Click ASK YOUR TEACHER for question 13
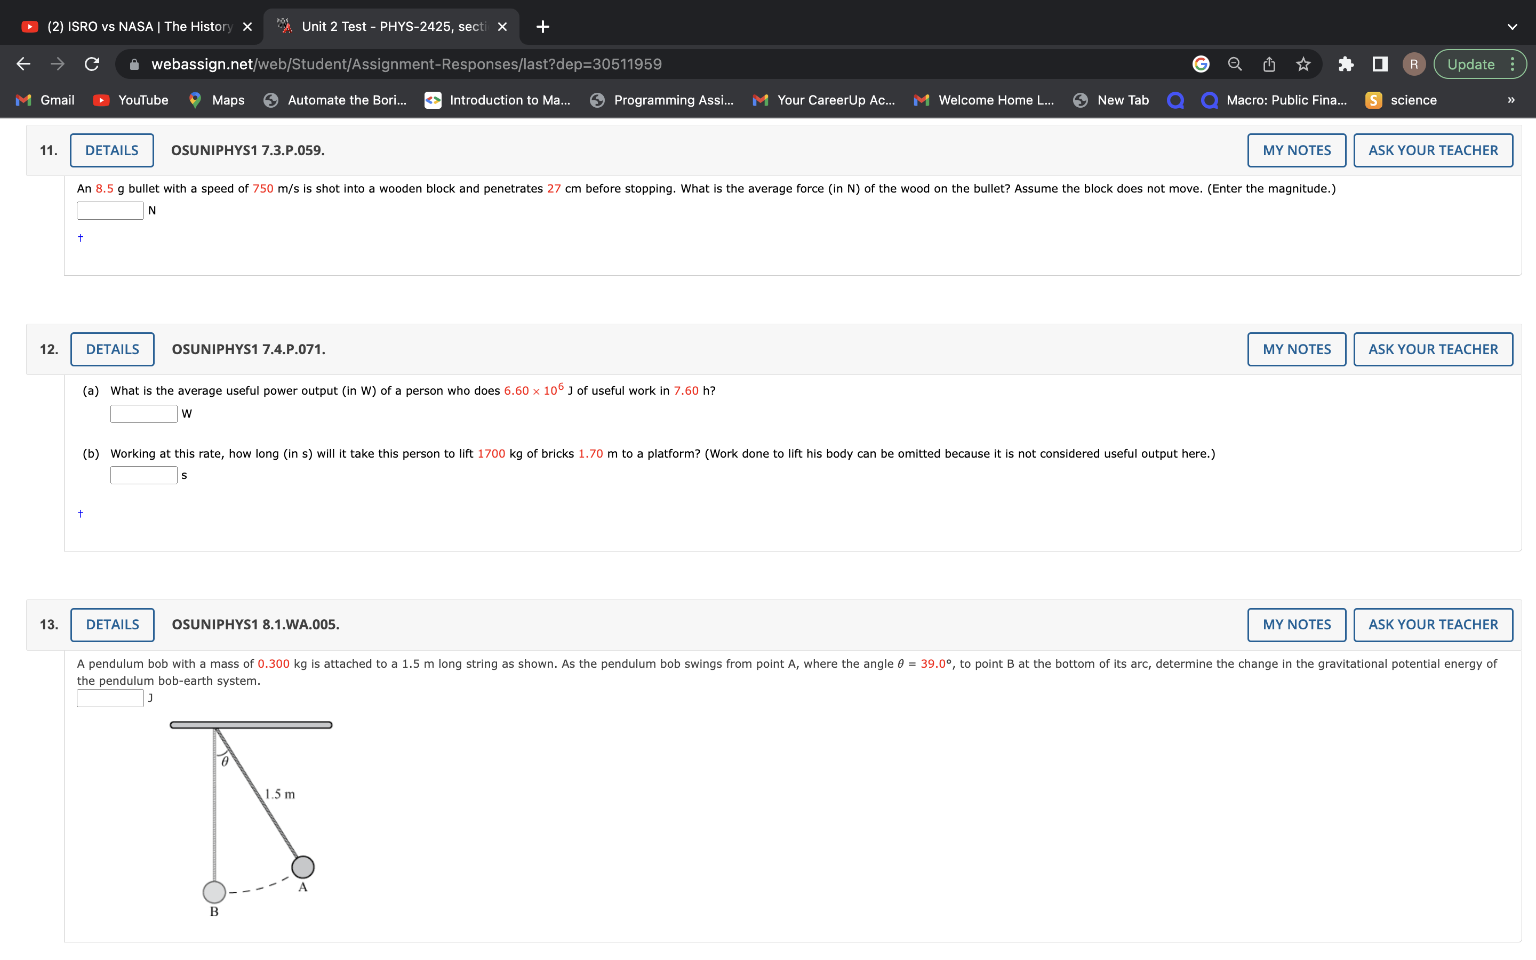 pos(1433,624)
